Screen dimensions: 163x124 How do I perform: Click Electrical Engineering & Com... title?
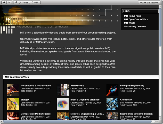pyautogui.click(x=87, y=114)
